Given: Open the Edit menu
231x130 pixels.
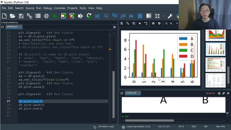Looking at the screenshot, I should (10, 8).
